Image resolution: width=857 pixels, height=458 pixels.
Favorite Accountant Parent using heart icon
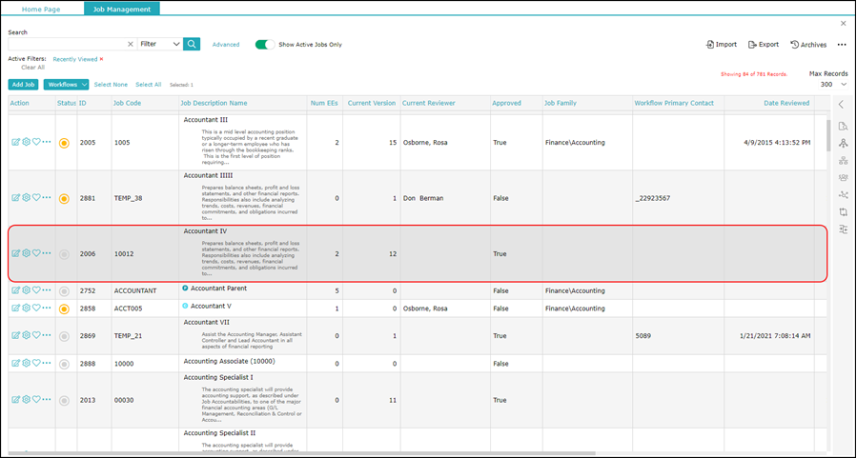point(36,290)
